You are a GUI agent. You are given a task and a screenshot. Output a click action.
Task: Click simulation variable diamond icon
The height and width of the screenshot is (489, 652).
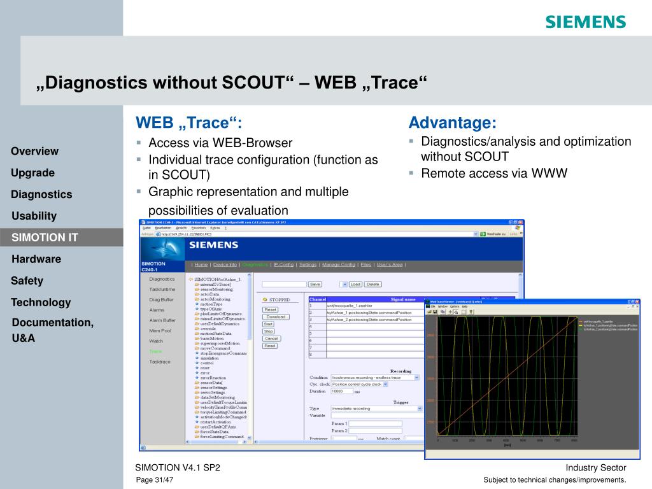197,358
